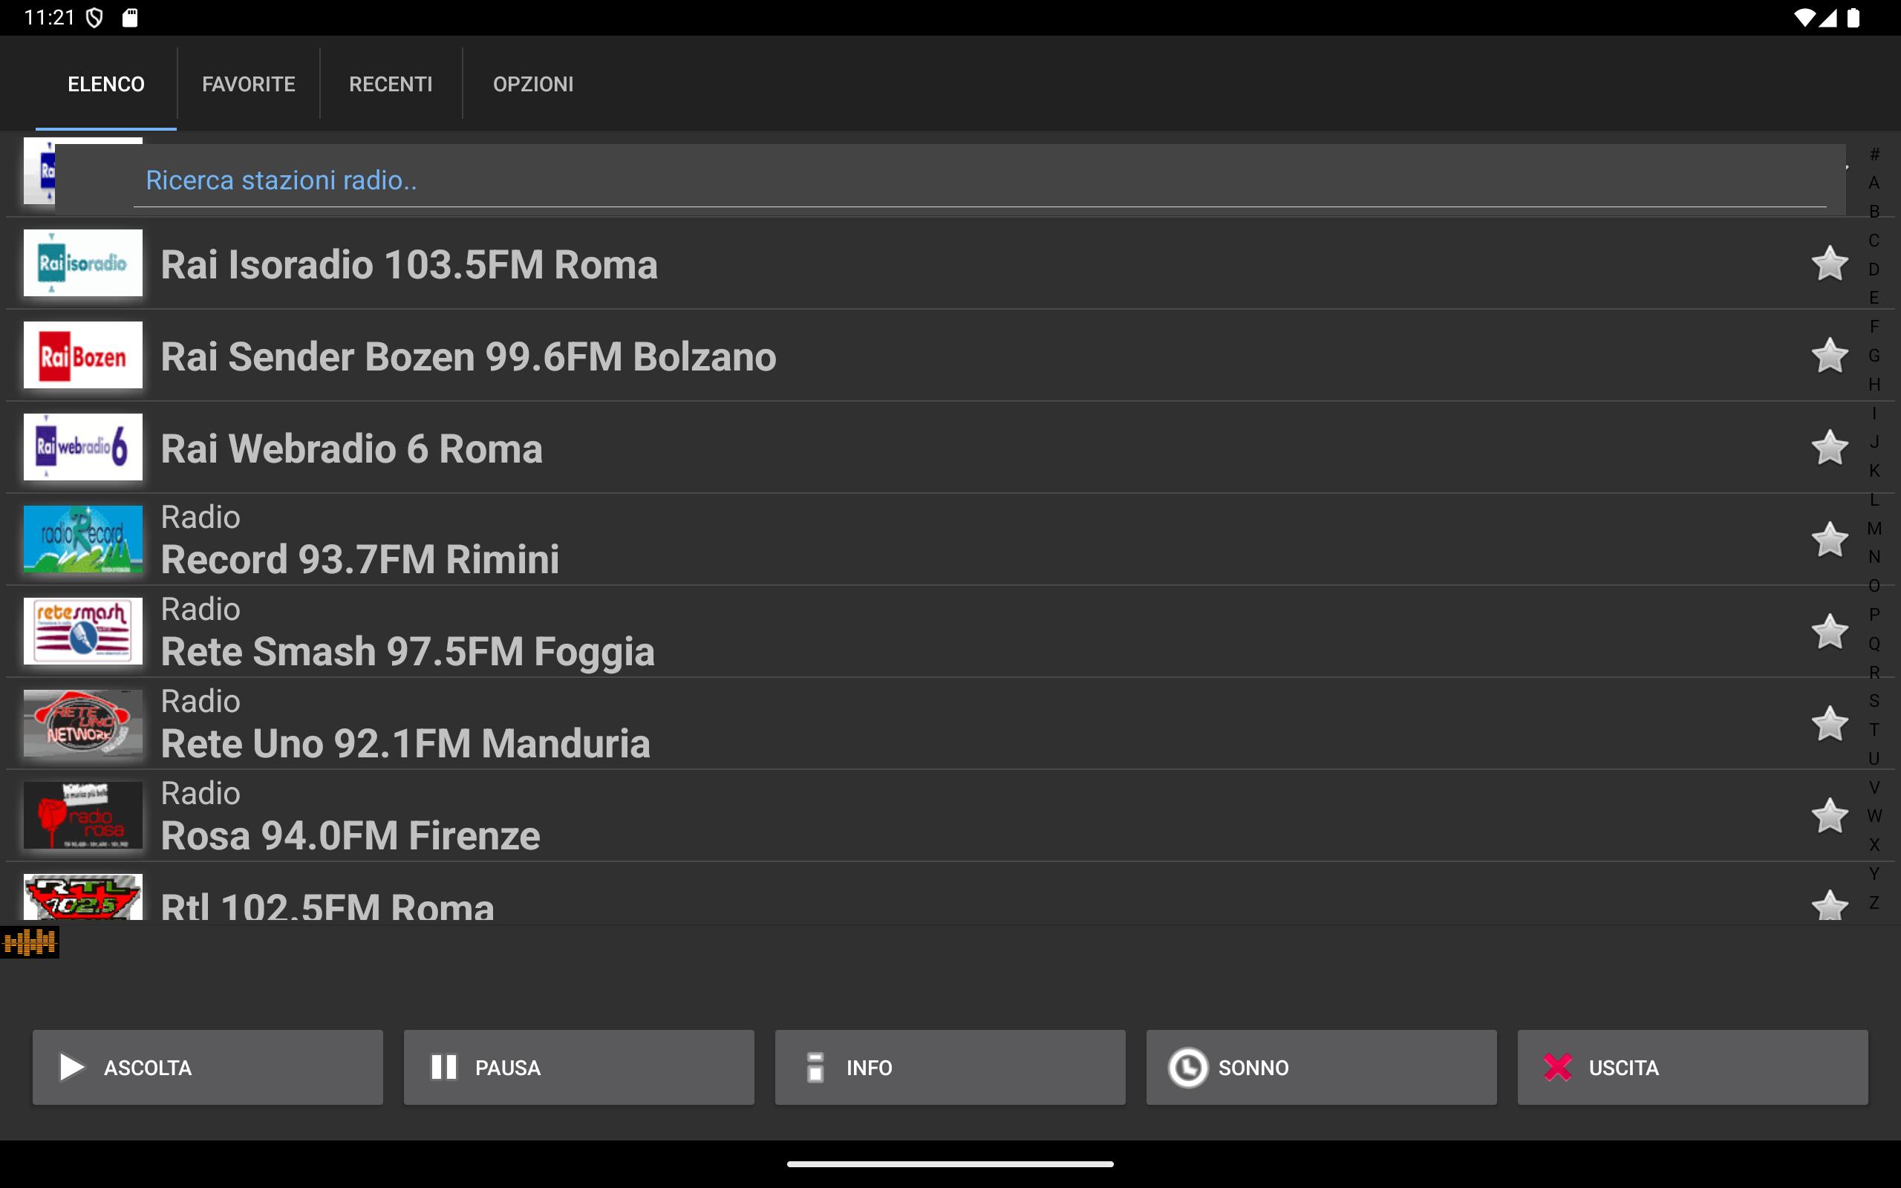1901x1188 pixels.
Task: Star Radio Rete Smash 97.5FM Foggia
Action: click(x=1830, y=631)
